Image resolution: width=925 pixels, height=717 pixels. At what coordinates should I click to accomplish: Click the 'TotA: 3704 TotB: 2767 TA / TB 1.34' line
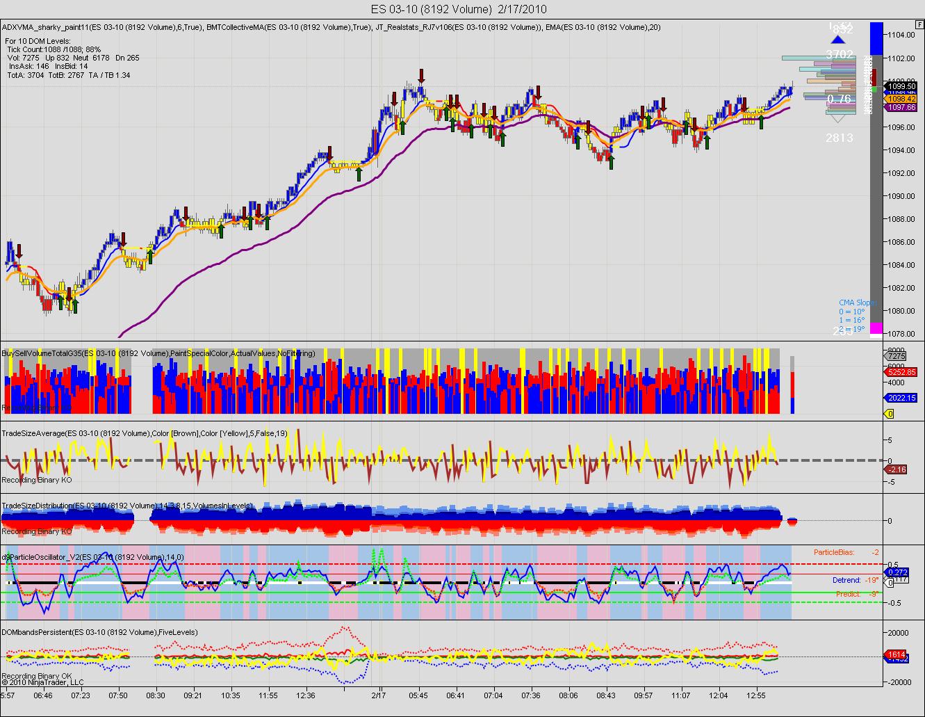(x=68, y=75)
